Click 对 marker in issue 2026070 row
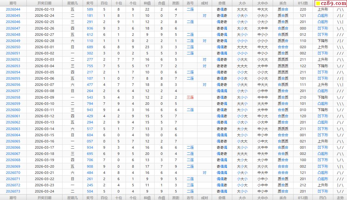This screenshot has width=347, height=200. click(204, 173)
